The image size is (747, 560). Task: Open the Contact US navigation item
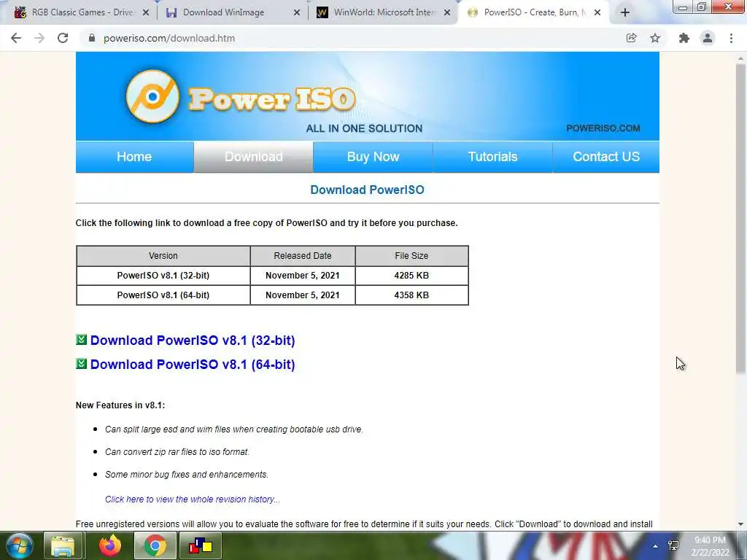(606, 157)
